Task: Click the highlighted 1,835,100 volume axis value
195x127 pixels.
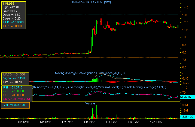Action: [x=187, y=117]
